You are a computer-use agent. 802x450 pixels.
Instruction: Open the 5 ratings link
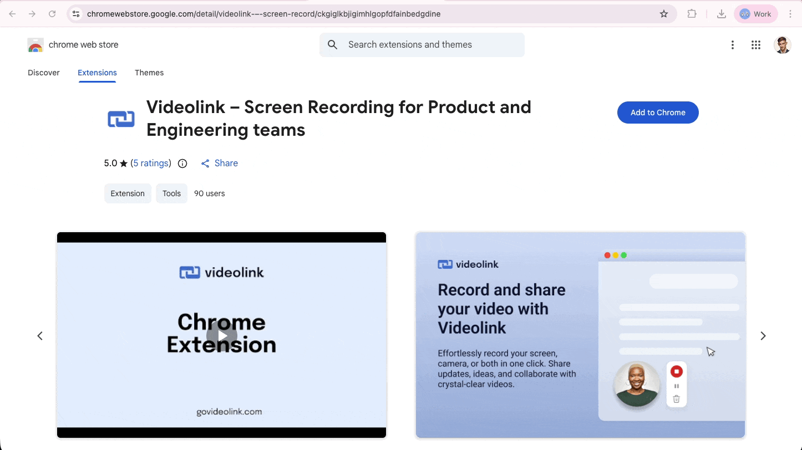[151, 163]
